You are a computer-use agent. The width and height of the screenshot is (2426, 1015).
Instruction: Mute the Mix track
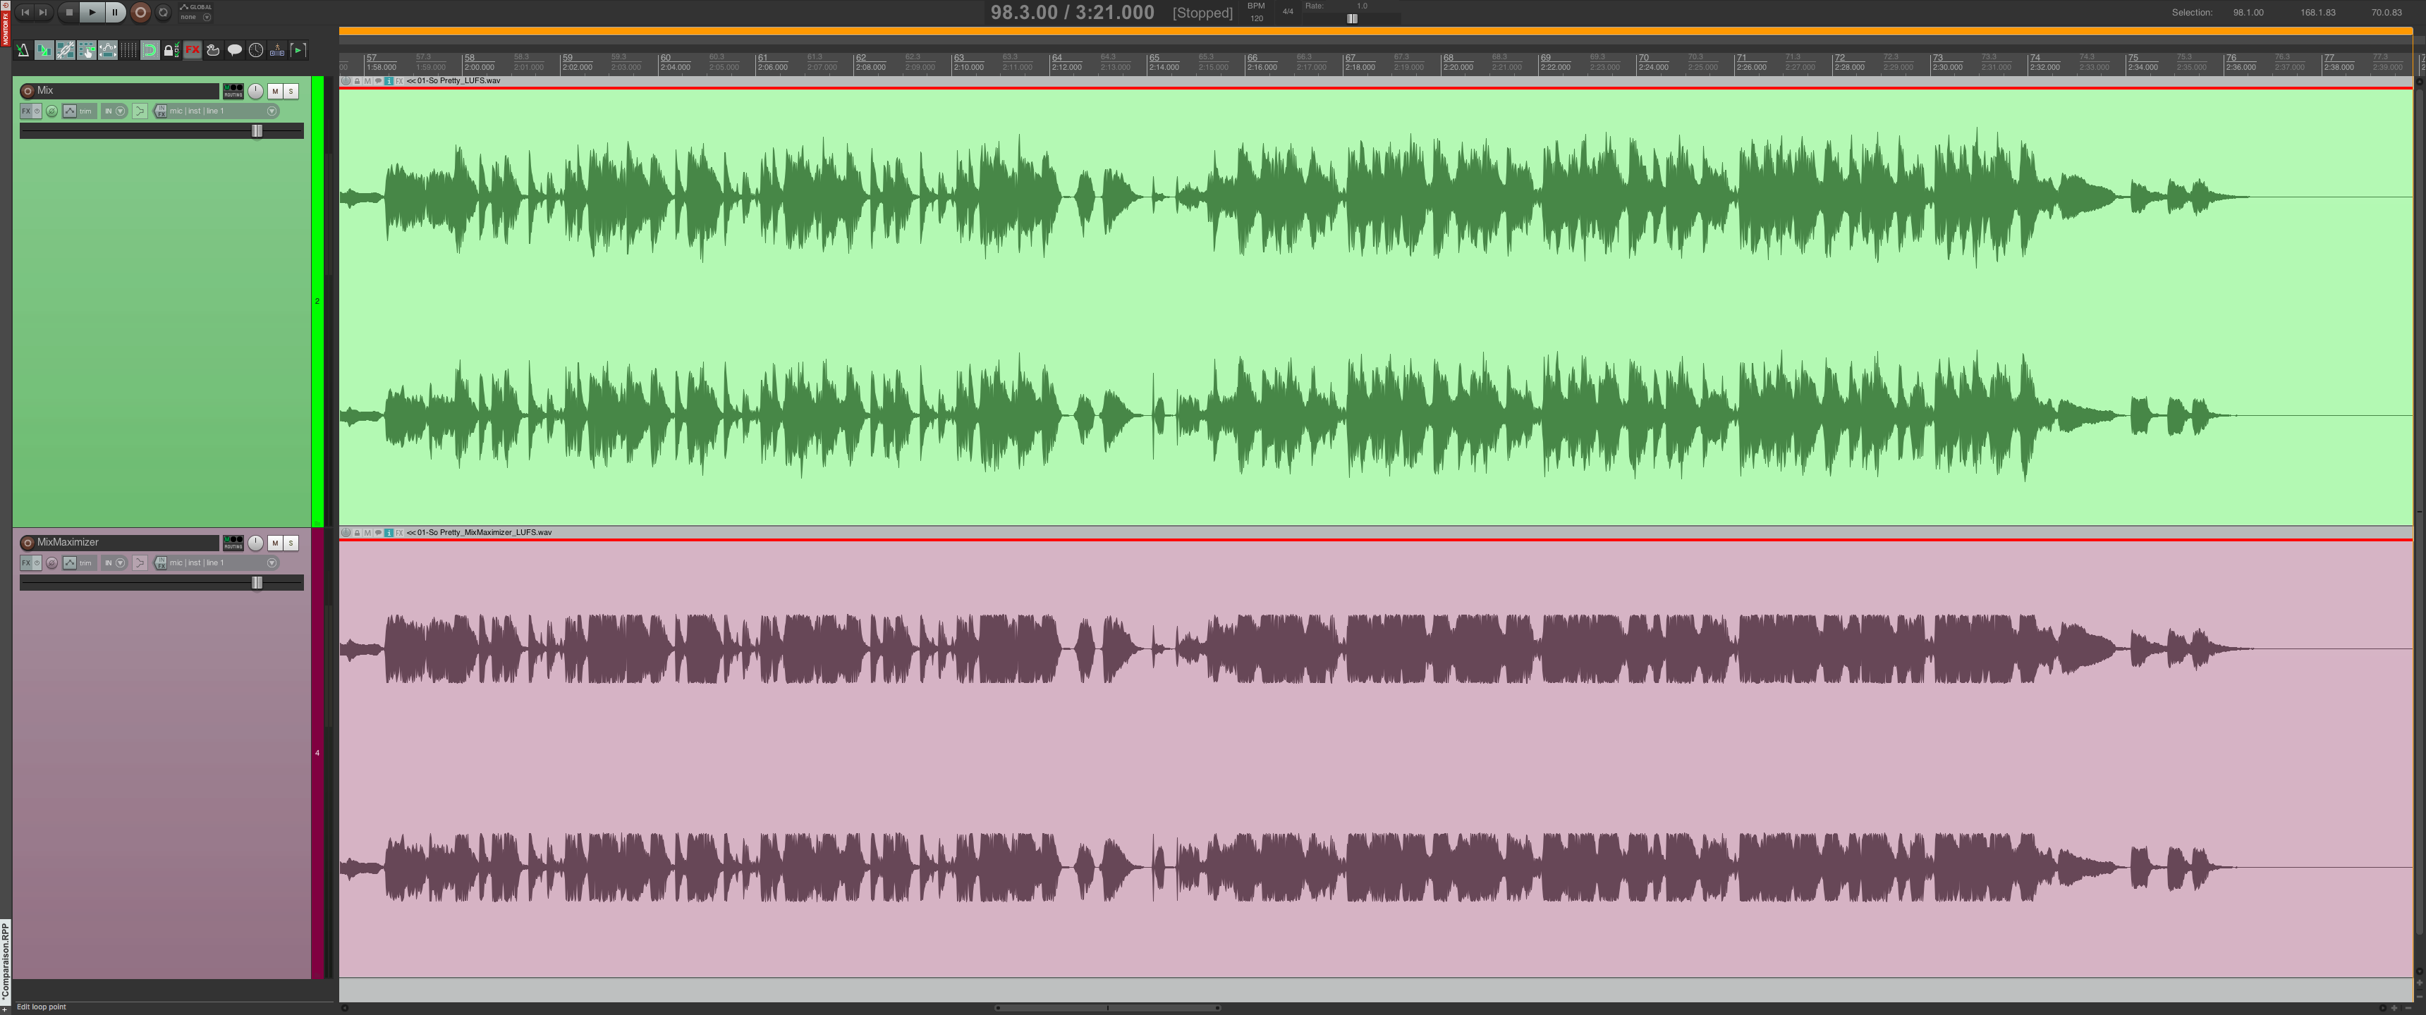point(274,92)
